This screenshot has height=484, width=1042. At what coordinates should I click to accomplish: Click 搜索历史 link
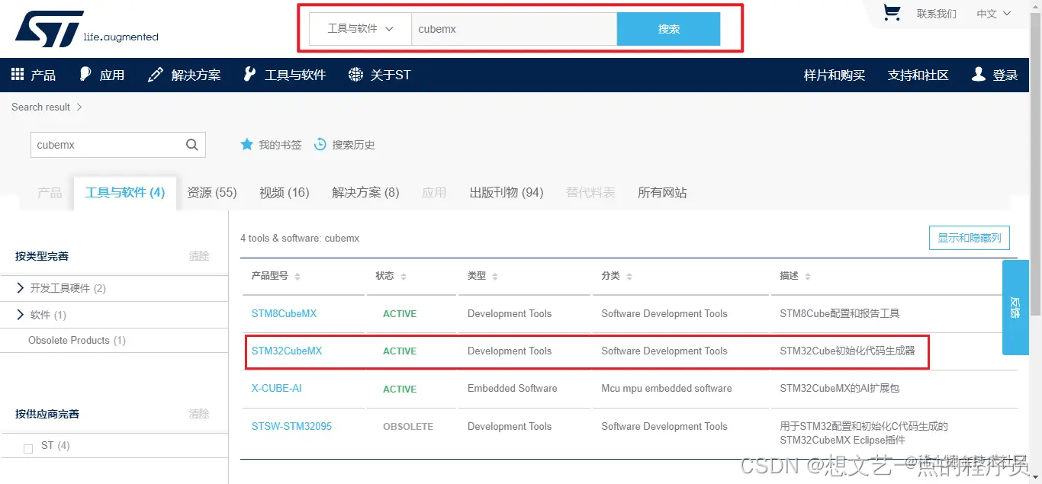(x=353, y=145)
